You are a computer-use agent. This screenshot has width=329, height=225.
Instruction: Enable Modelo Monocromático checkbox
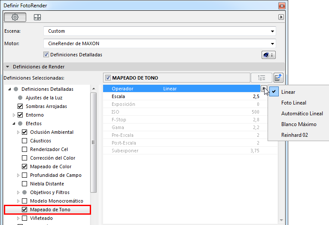(24, 201)
